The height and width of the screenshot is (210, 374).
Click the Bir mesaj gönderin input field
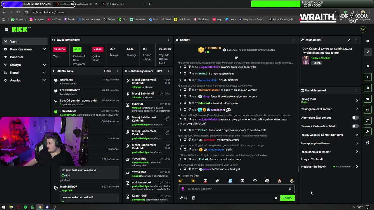coord(236,189)
